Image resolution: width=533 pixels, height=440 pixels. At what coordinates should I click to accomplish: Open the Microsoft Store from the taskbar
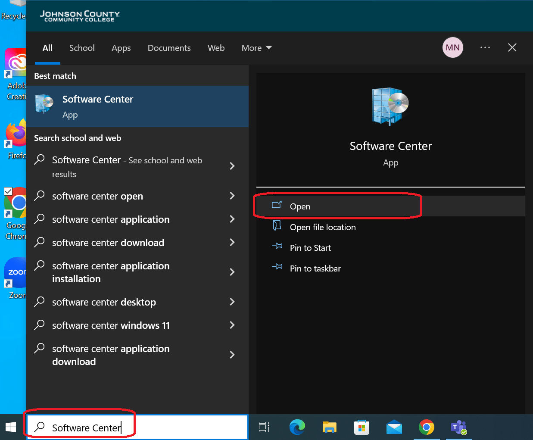(x=362, y=427)
